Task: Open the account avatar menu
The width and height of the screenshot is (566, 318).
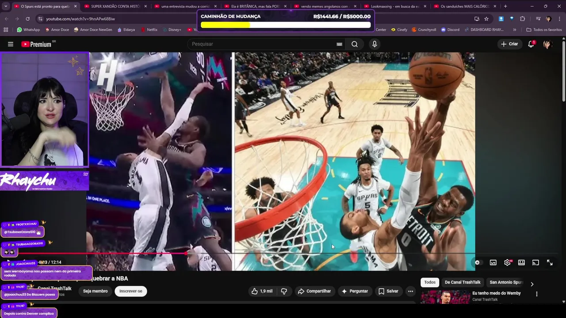Action: click(547, 44)
